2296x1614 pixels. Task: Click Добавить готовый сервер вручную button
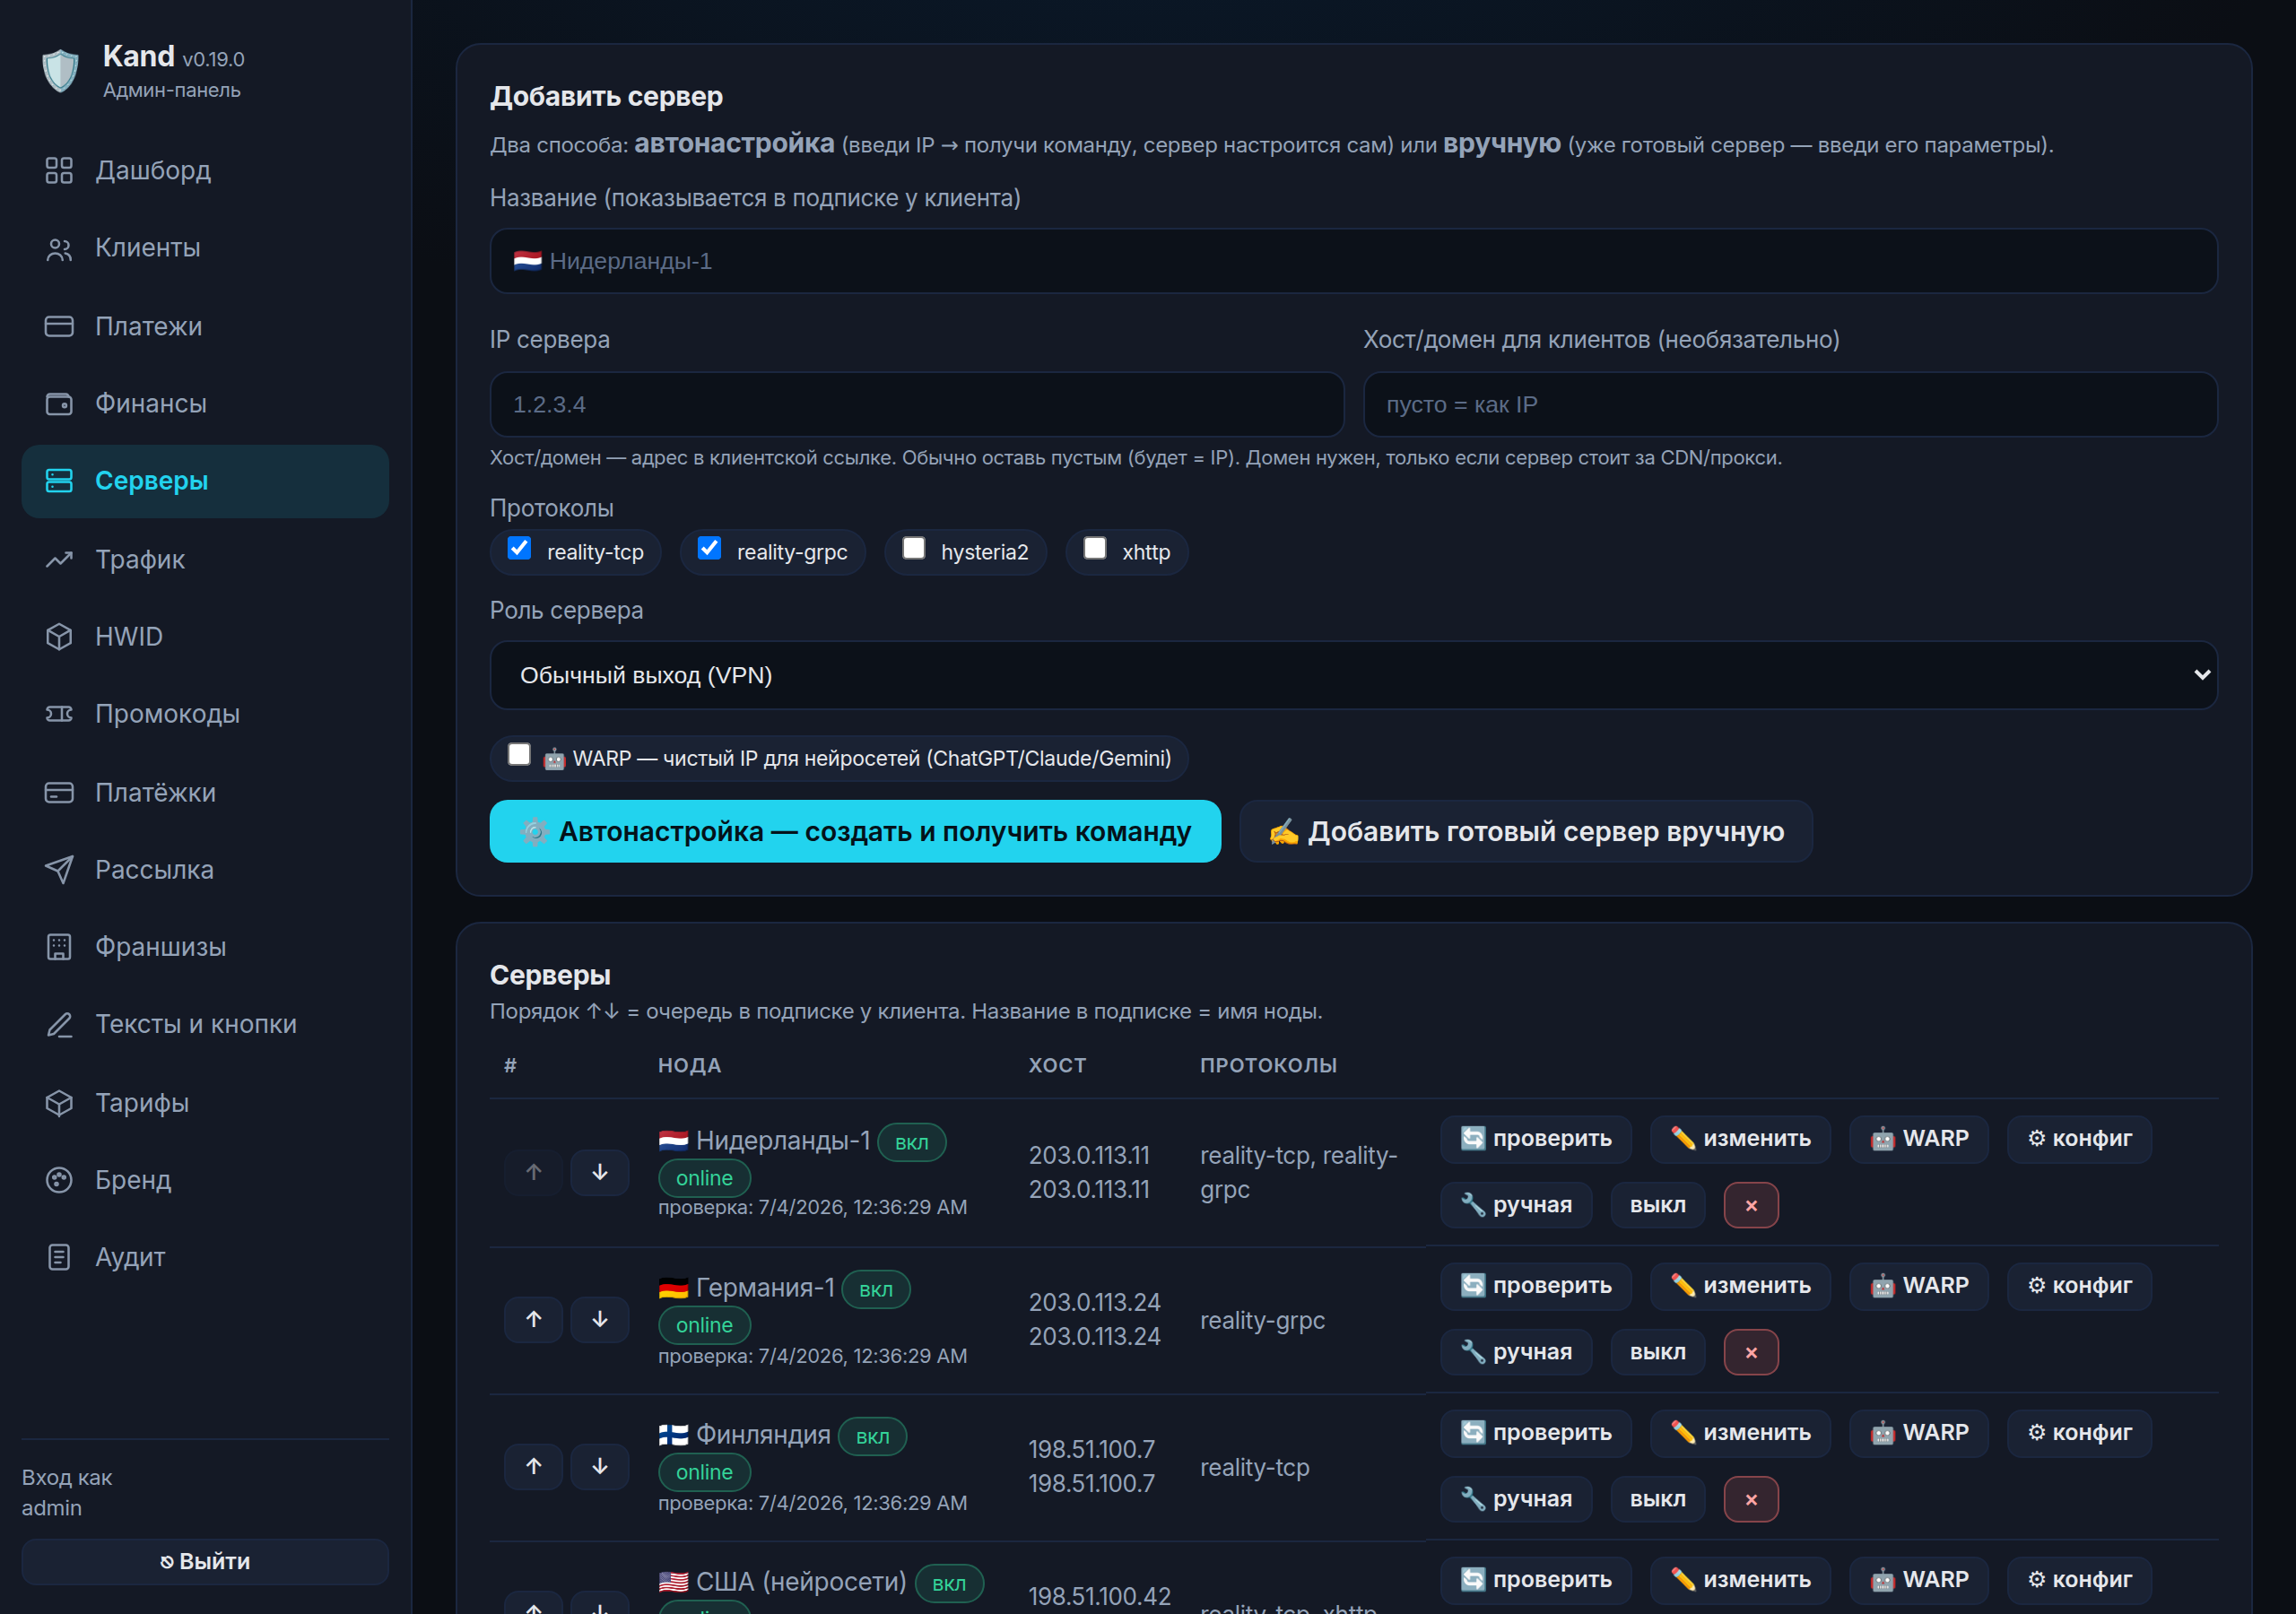(1526, 831)
